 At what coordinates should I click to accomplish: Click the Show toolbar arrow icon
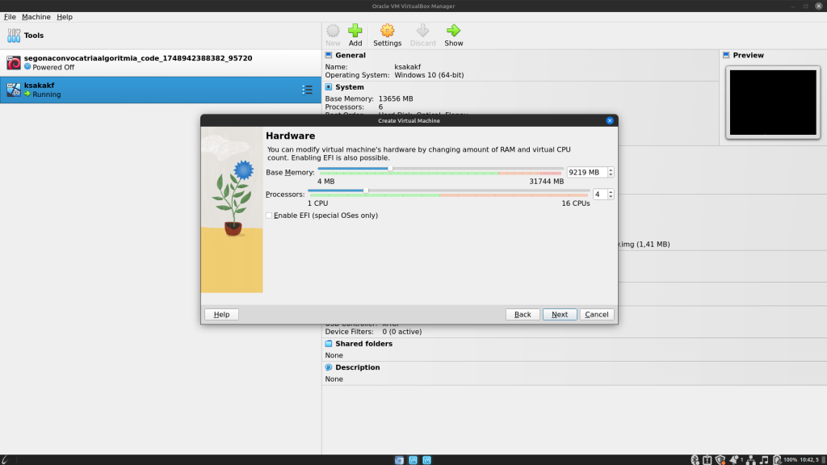(453, 36)
